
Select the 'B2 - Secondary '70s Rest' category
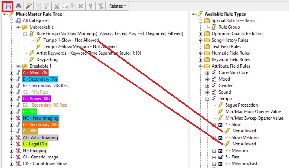46,85
